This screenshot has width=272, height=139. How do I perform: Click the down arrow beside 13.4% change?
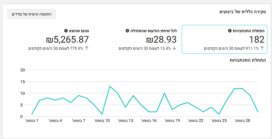pos(174,48)
